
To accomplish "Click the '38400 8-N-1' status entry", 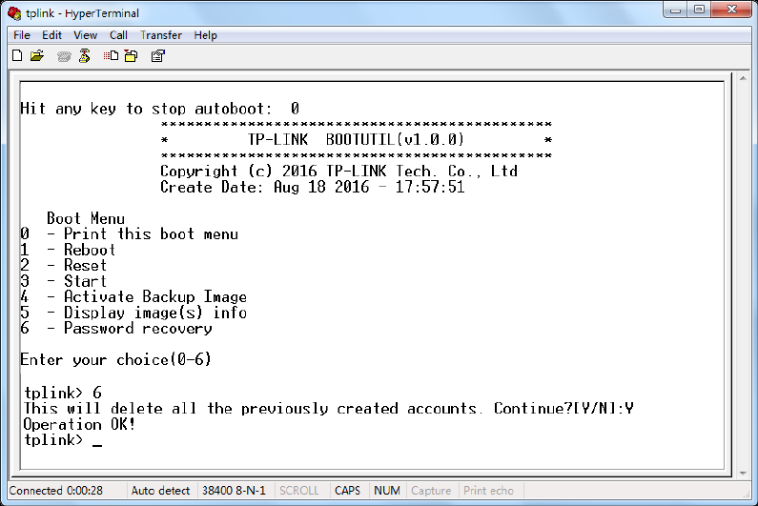I will click(x=235, y=491).
